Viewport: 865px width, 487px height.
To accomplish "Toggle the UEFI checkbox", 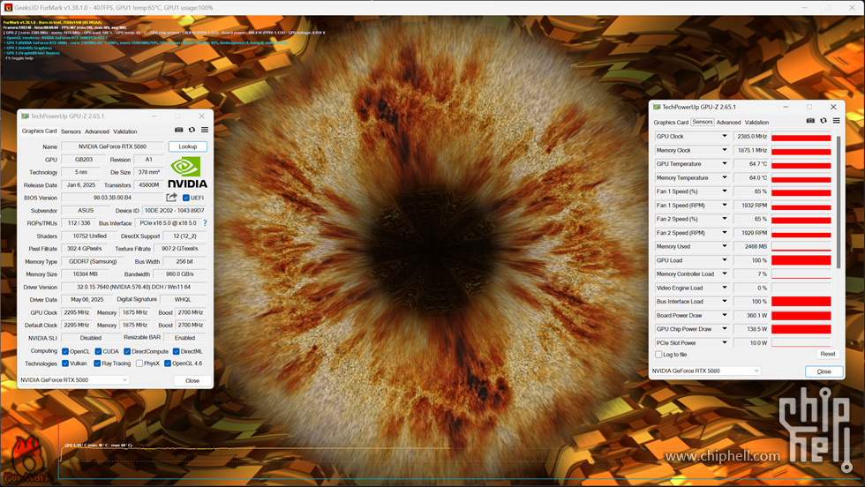I will [x=186, y=198].
